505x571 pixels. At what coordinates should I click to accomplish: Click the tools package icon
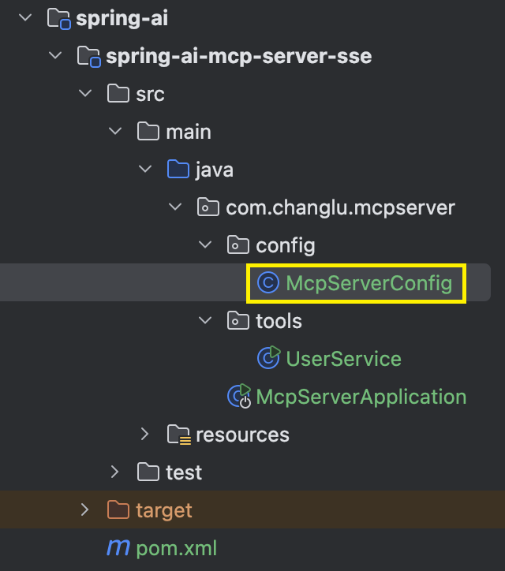(x=238, y=321)
